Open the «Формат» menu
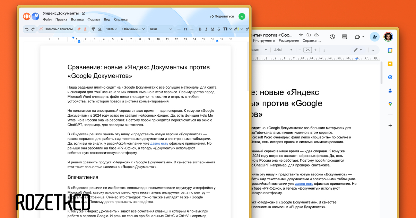 point(94,20)
